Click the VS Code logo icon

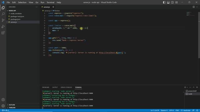click(x=3, y=2)
